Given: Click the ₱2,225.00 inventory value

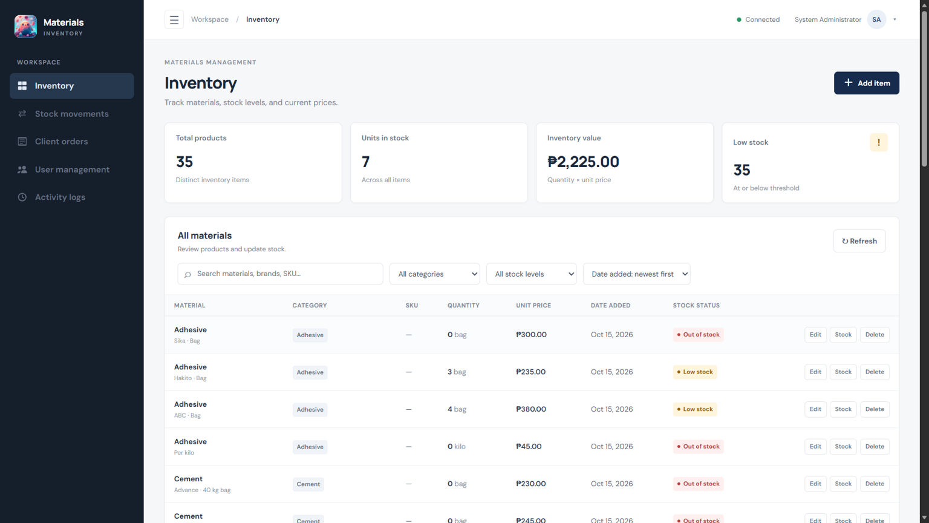Looking at the screenshot, I should (583, 162).
